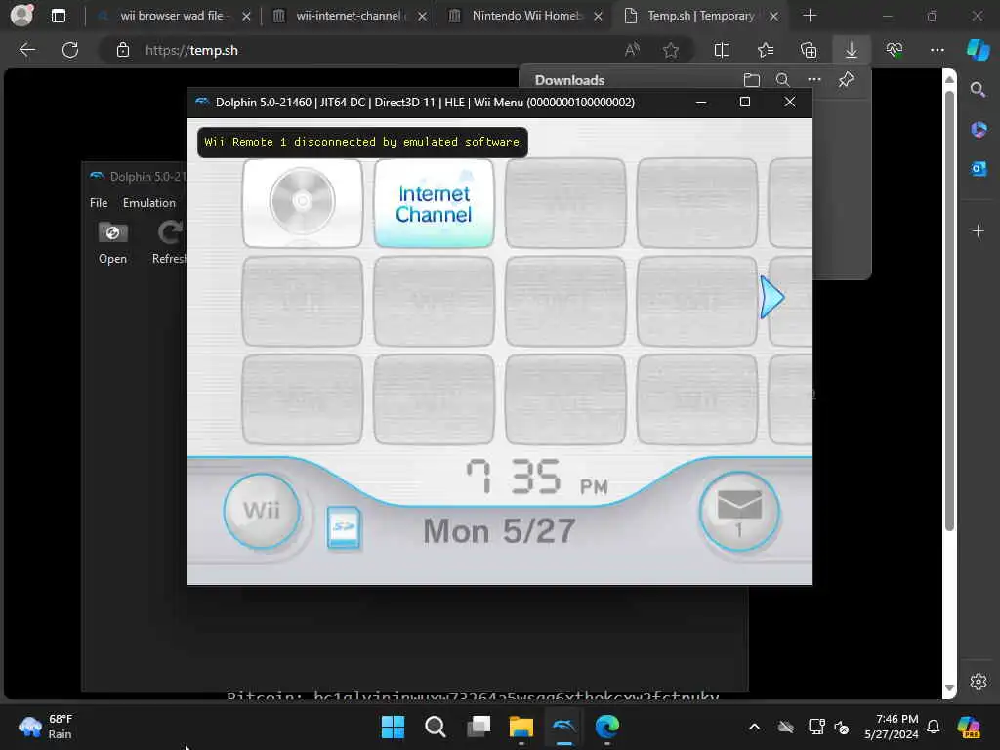Open the Disc Channel tile in Wii Menu
Screen dimensions: 1000x750
pyautogui.click(x=303, y=203)
